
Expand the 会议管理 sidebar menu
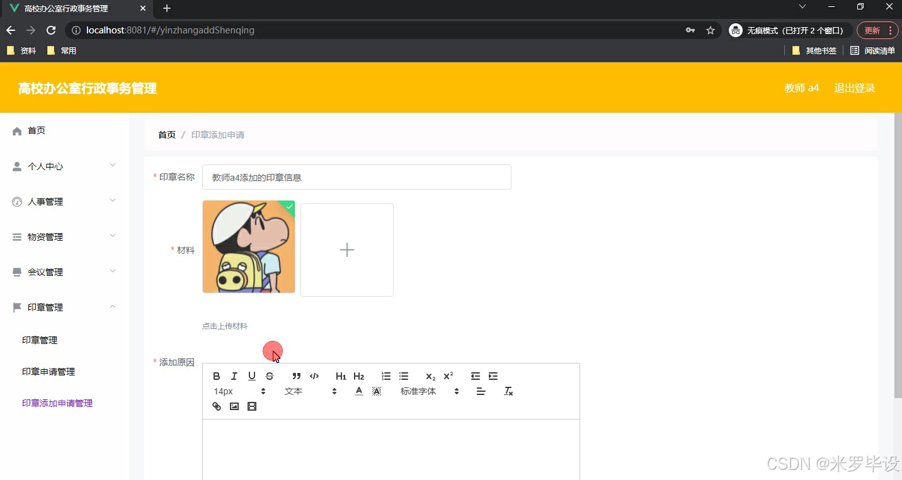tap(65, 272)
